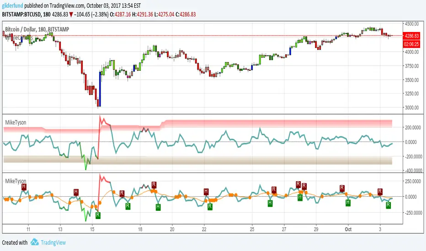Image resolution: width=426 pixels, height=251 pixels.
Task: Click the low value L:4275.04
Action: click(165, 15)
